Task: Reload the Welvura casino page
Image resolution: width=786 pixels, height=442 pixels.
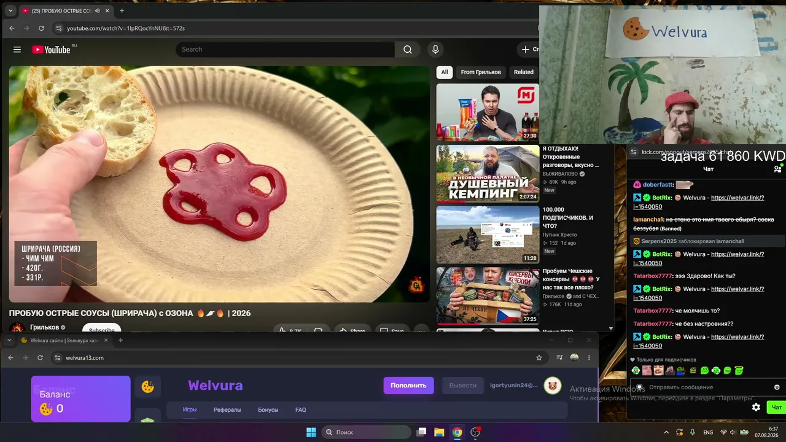Action: tap(40, 358)
